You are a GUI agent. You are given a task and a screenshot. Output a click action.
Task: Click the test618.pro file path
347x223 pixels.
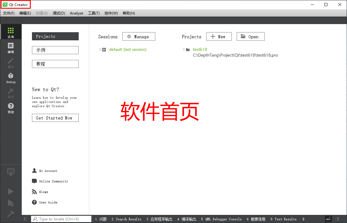pyautogui.click(x=235, y=55)
